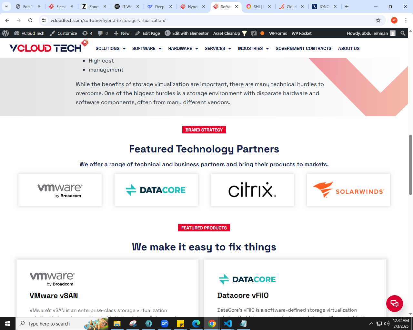Viewport: 413px width, 330px height.
Task: Click the Yoast SEO icon in admin bar
Action: [254, 33]
